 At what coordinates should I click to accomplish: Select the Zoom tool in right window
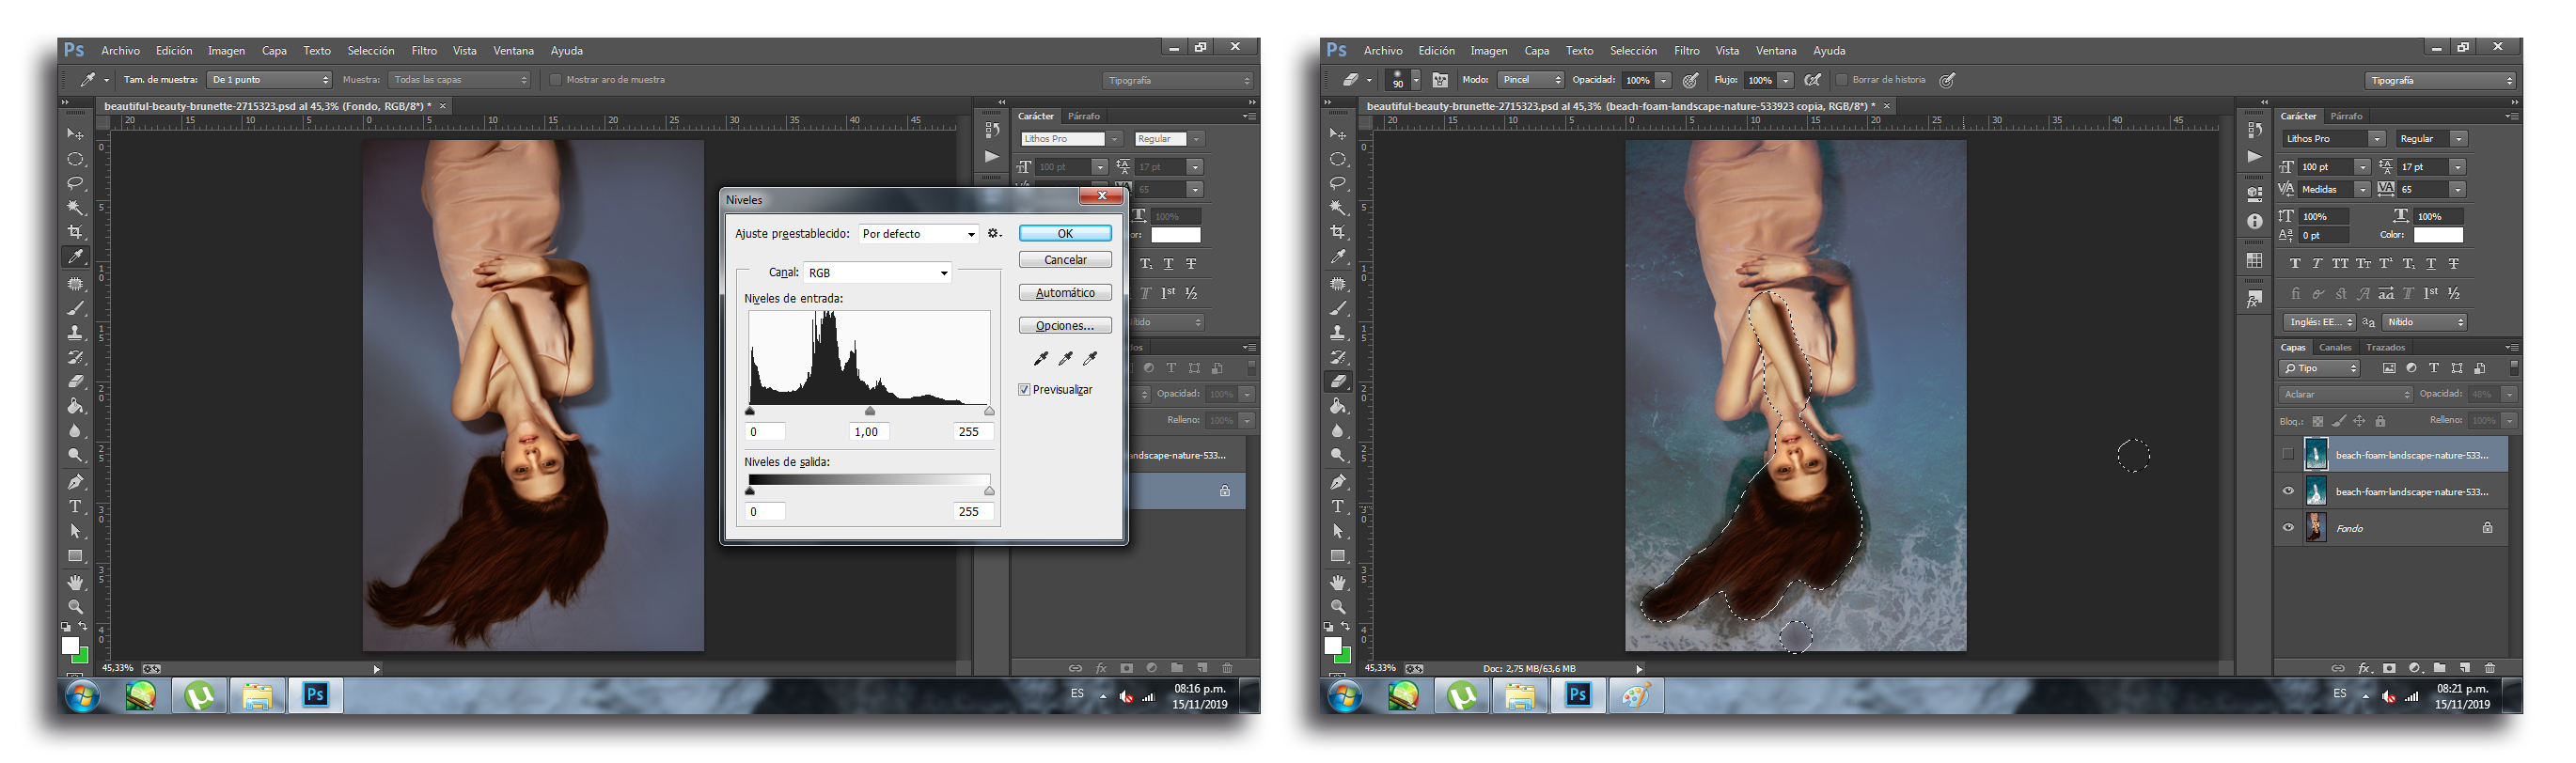pyautogui.click(x=1337, y=607)
